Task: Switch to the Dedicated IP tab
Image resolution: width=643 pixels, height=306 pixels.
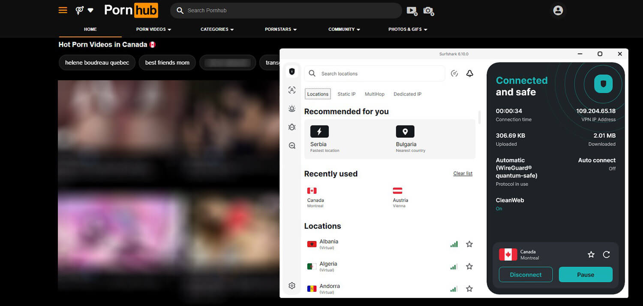Action: click(407, 94)
